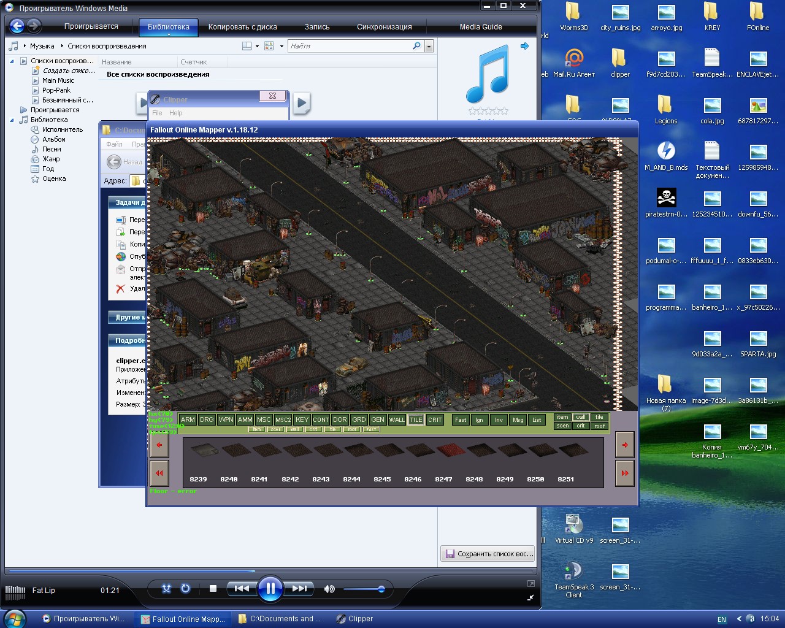
Task: Open the Virtual CD v9 desktop shortcut
Action: pos(573,529)
